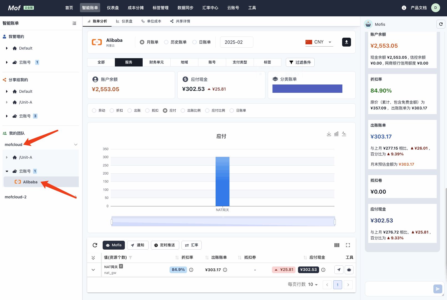The width and height of the screenshot is (447, 300).
Task: Click the Mofis table toolbar button
Action: [x=114, y=245]
